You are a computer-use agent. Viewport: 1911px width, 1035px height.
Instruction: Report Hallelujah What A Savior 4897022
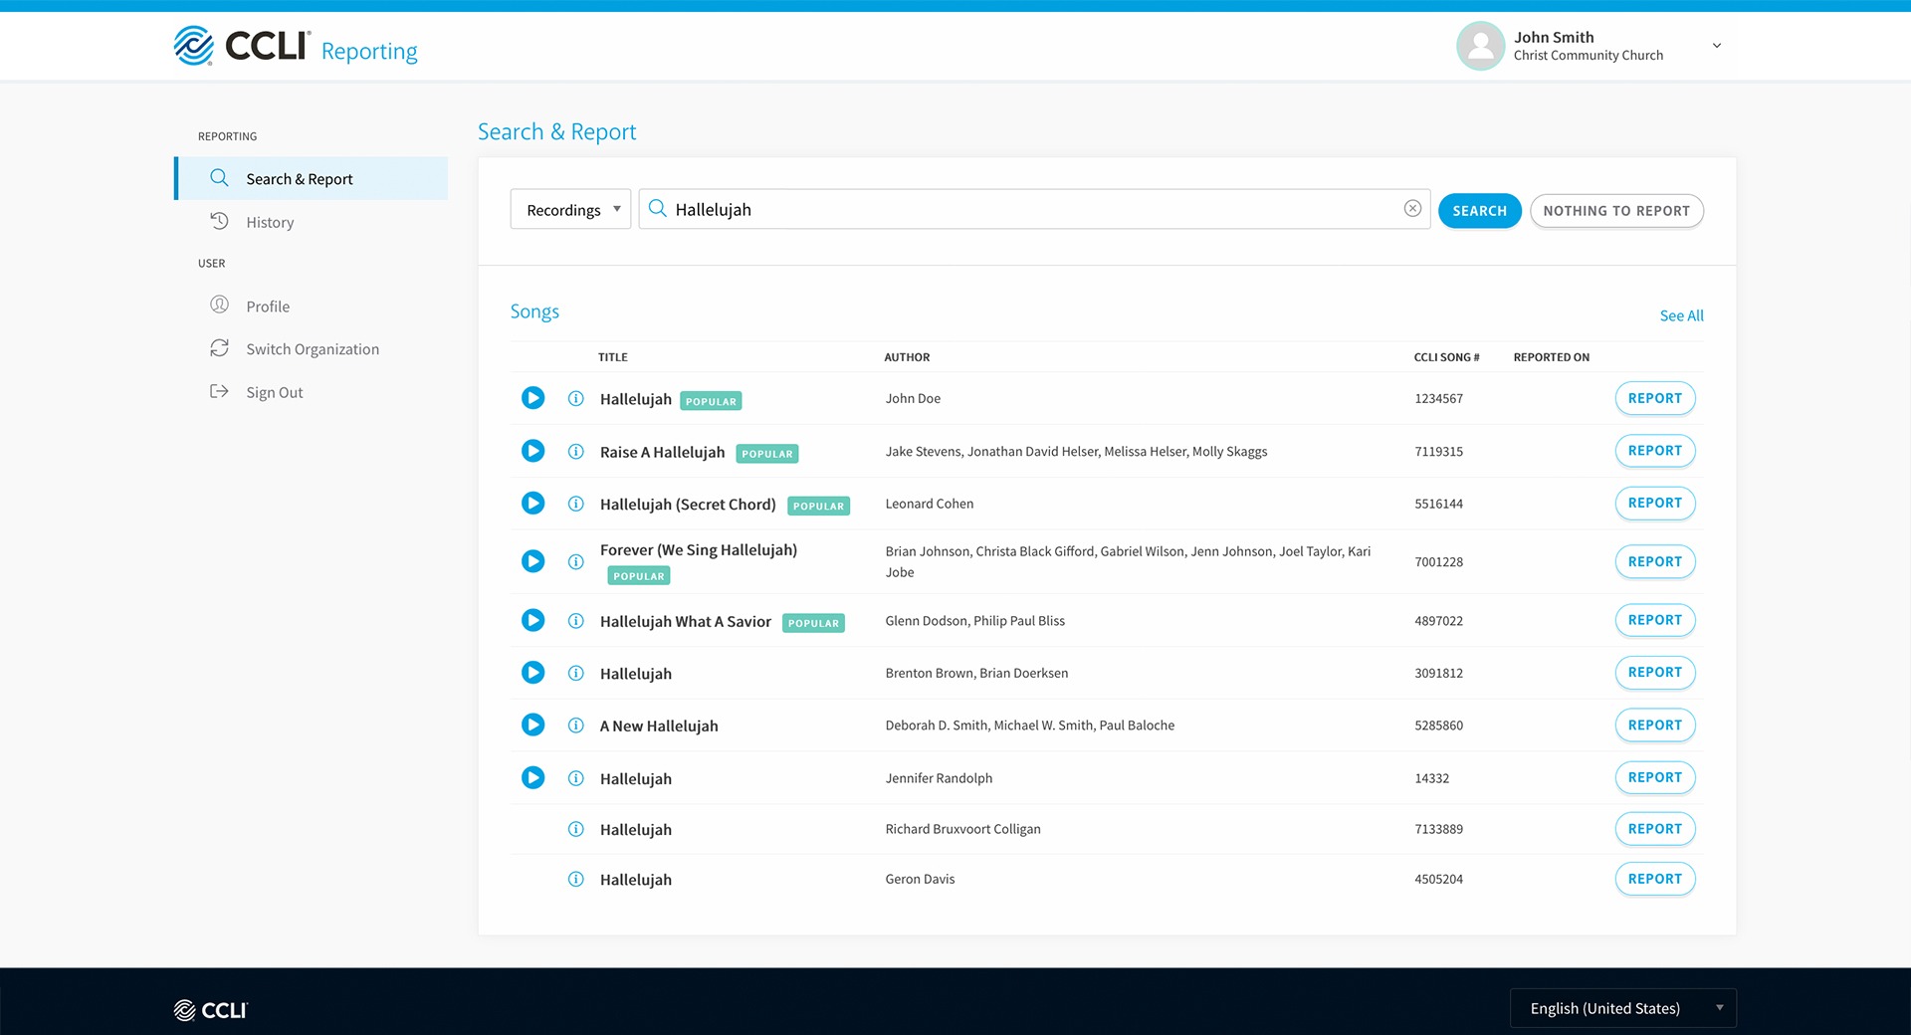click(1654, 620)
